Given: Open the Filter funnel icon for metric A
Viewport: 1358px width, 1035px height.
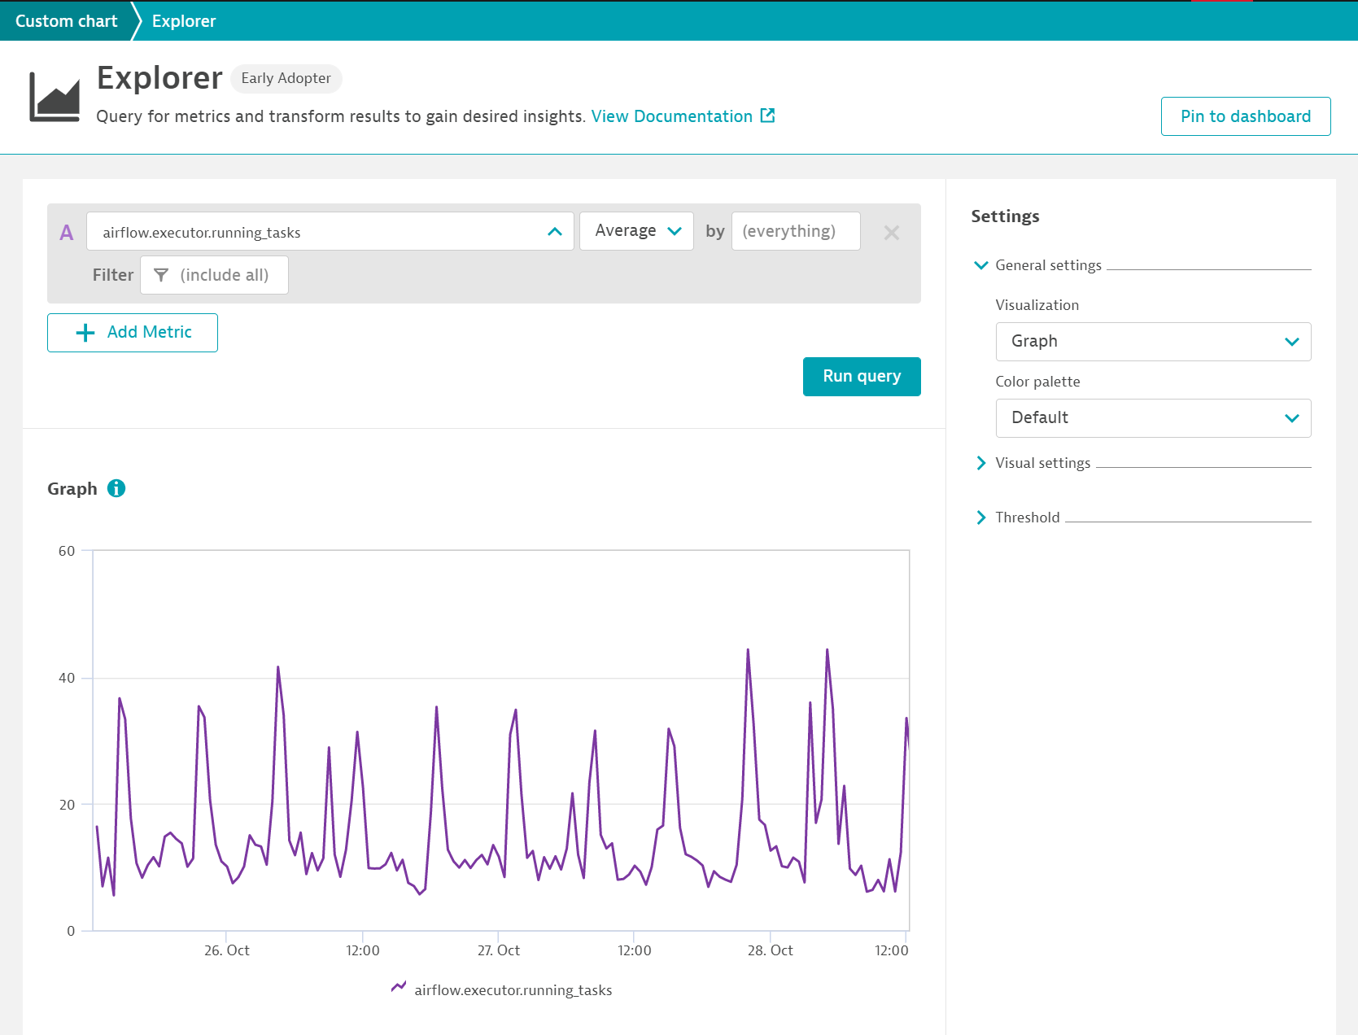Looking at the screenshot, I should click(x=160, y=275).
